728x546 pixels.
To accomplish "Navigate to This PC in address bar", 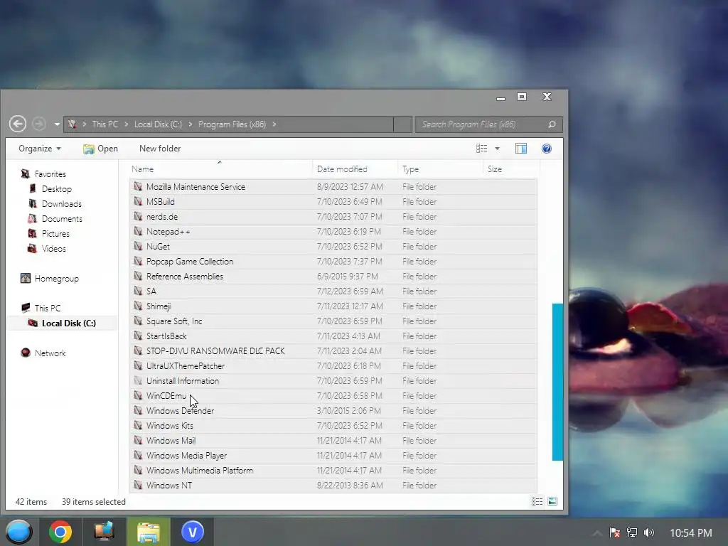I will (105, 124).
